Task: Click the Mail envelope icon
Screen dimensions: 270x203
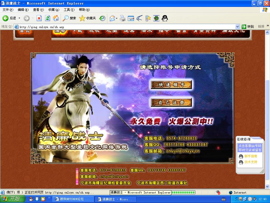Action: pos(112,18)
